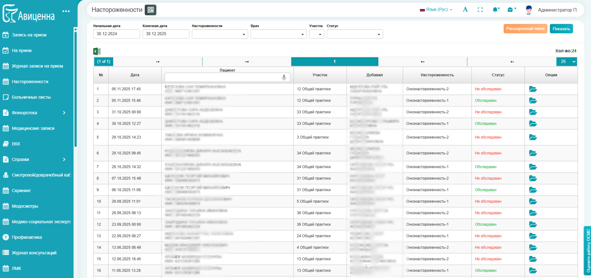Viewport: 591px width, 278px height.
Task: Click the QR code icon beside the page title
Action: coord(151,10)
